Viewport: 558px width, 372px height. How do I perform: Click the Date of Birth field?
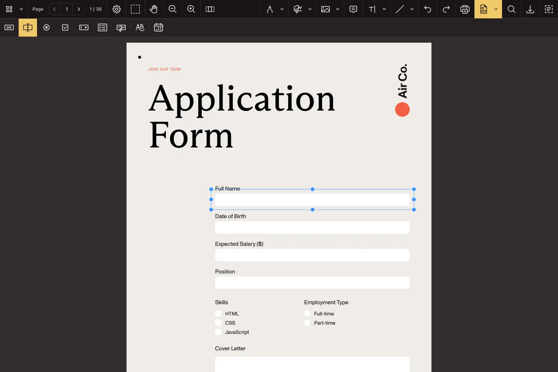(x=312, y=228)
